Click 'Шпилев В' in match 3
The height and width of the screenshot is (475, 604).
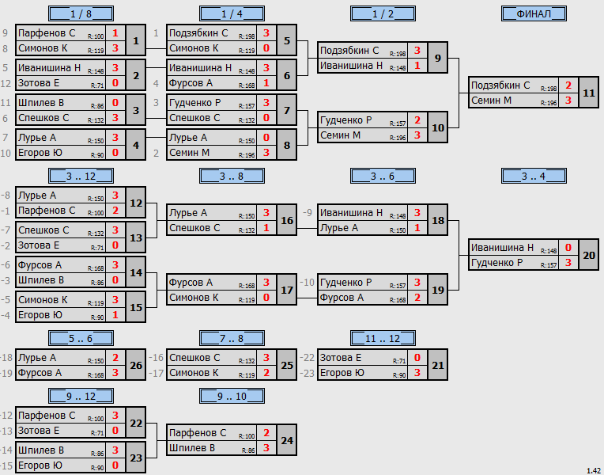[x=41, y=103]
